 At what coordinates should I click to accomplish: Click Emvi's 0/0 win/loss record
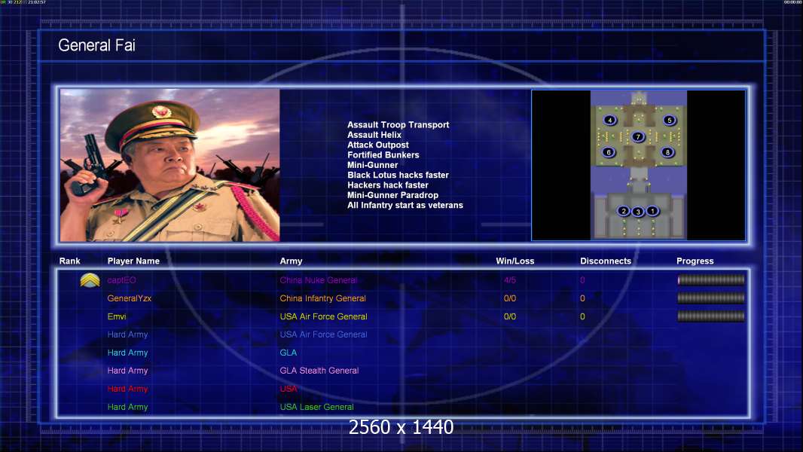coord(509,316)
